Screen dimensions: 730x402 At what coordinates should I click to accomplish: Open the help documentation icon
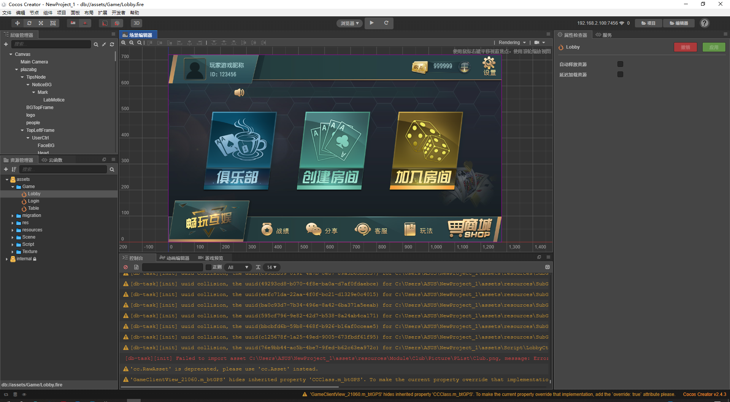705,23
